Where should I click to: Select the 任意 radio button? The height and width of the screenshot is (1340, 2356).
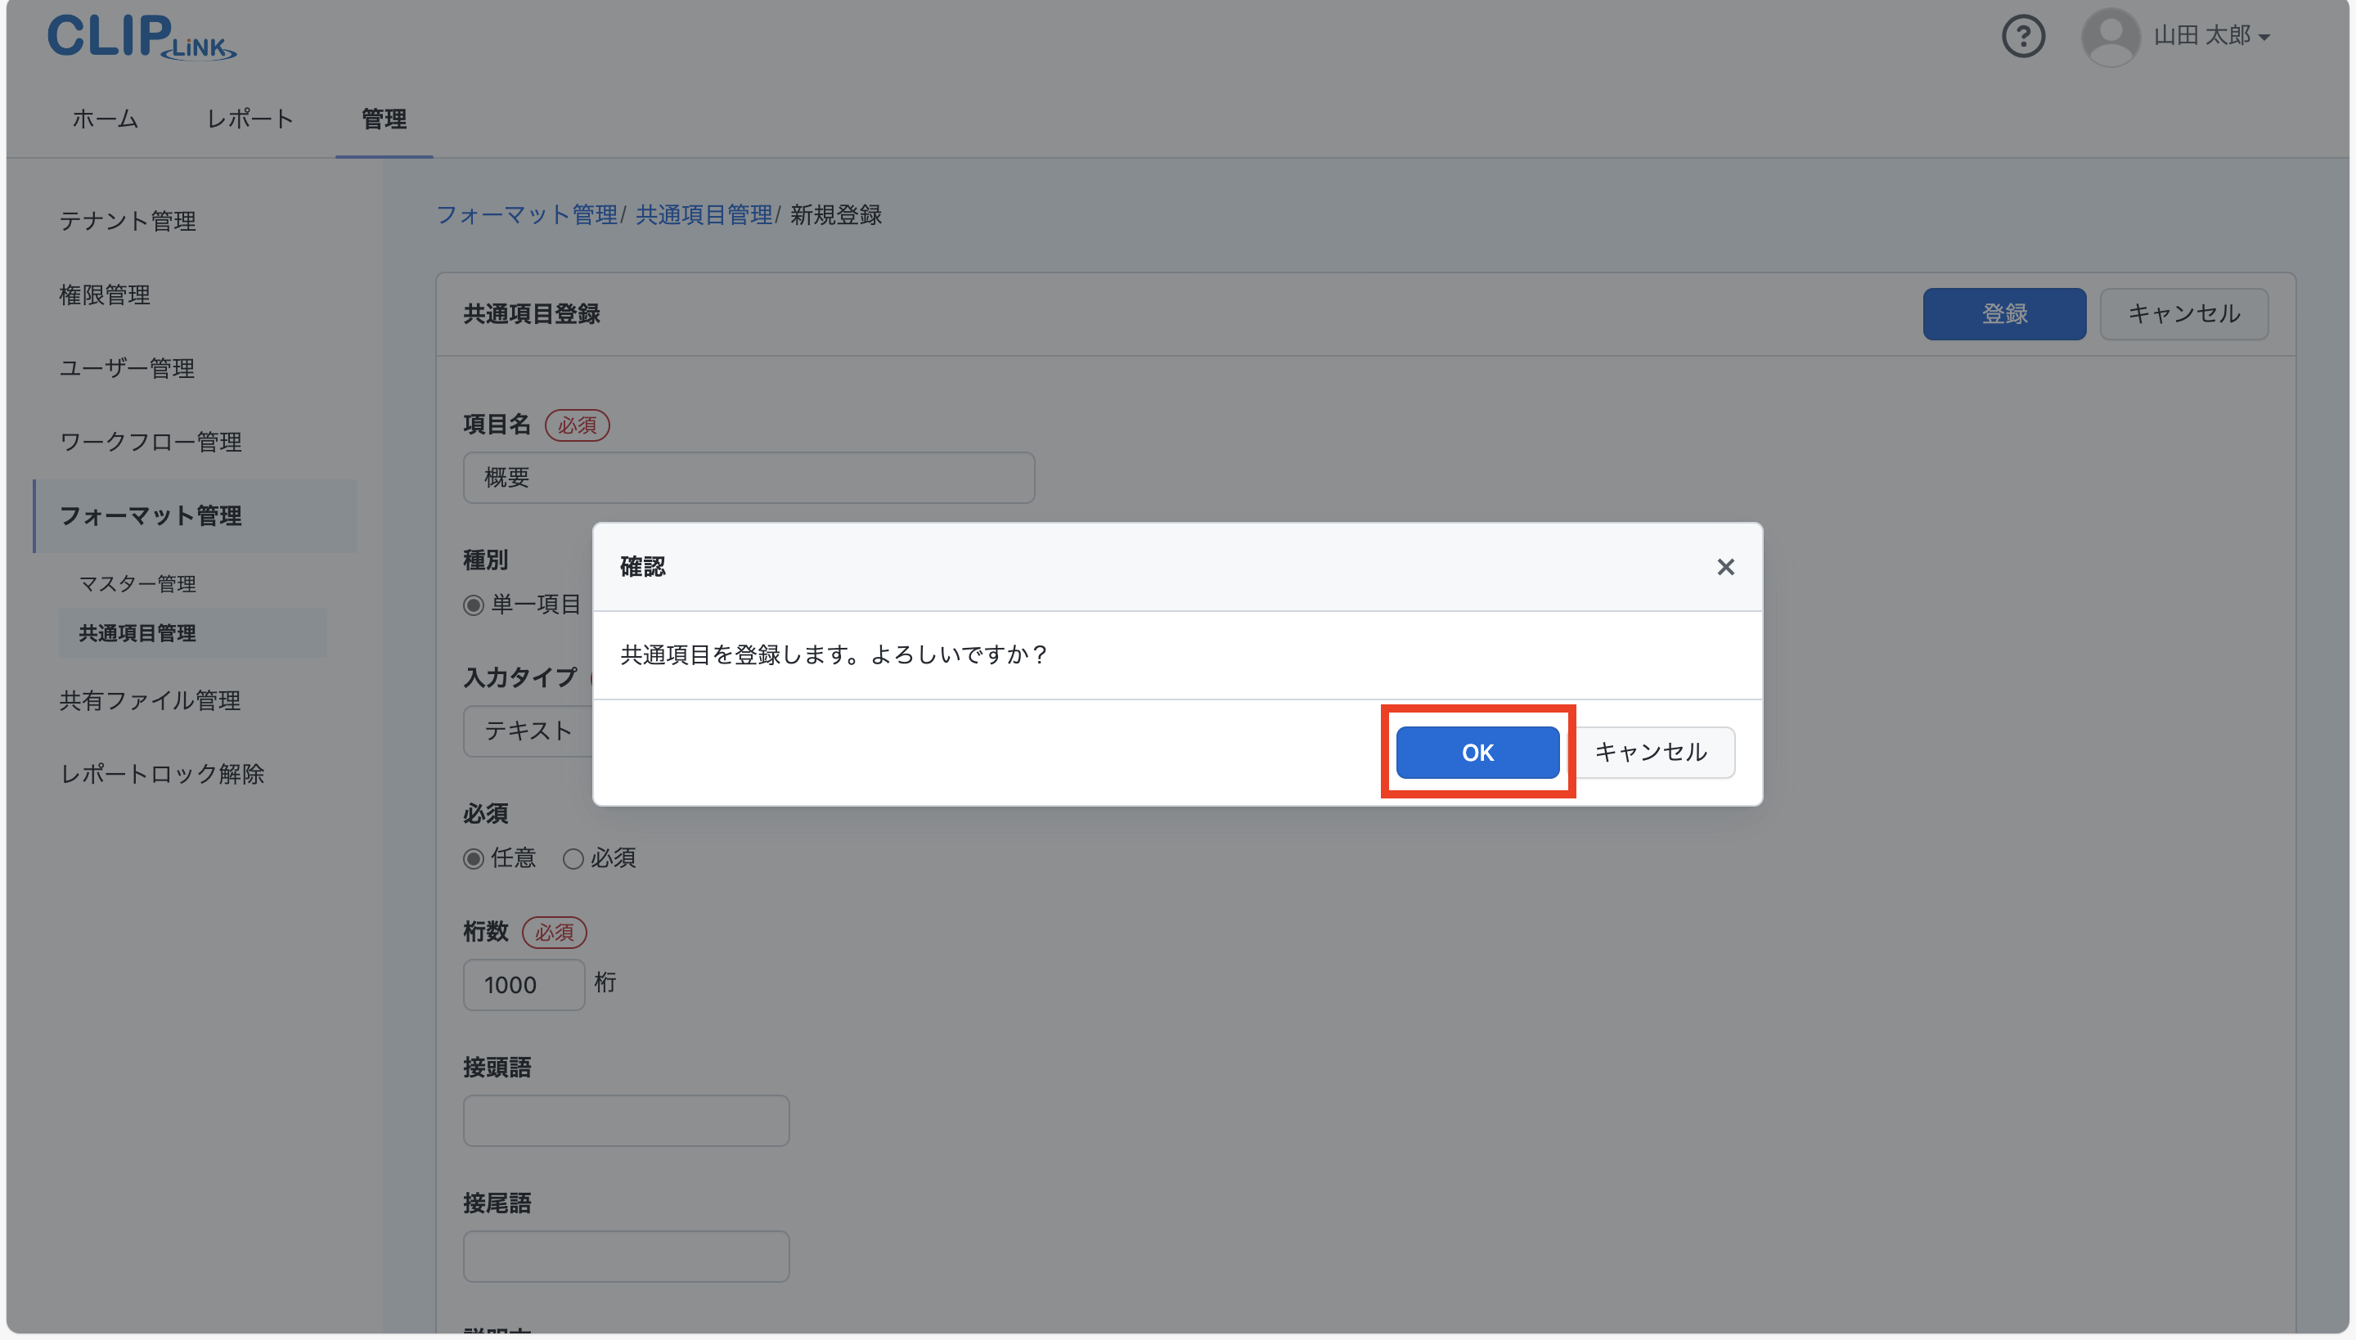pos(474,857)
